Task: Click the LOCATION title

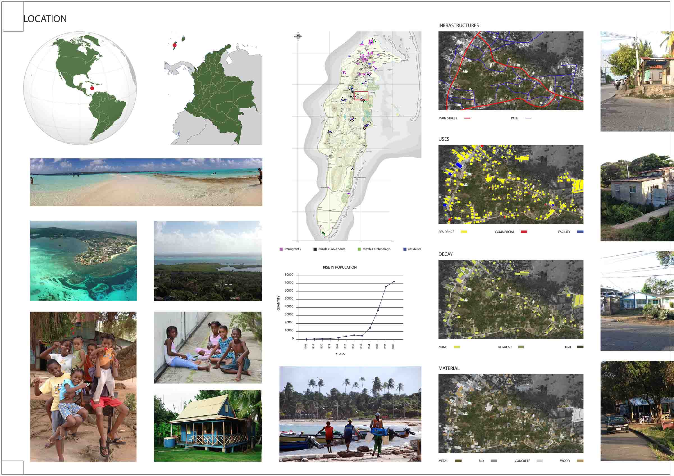Action: click(45, 19)
